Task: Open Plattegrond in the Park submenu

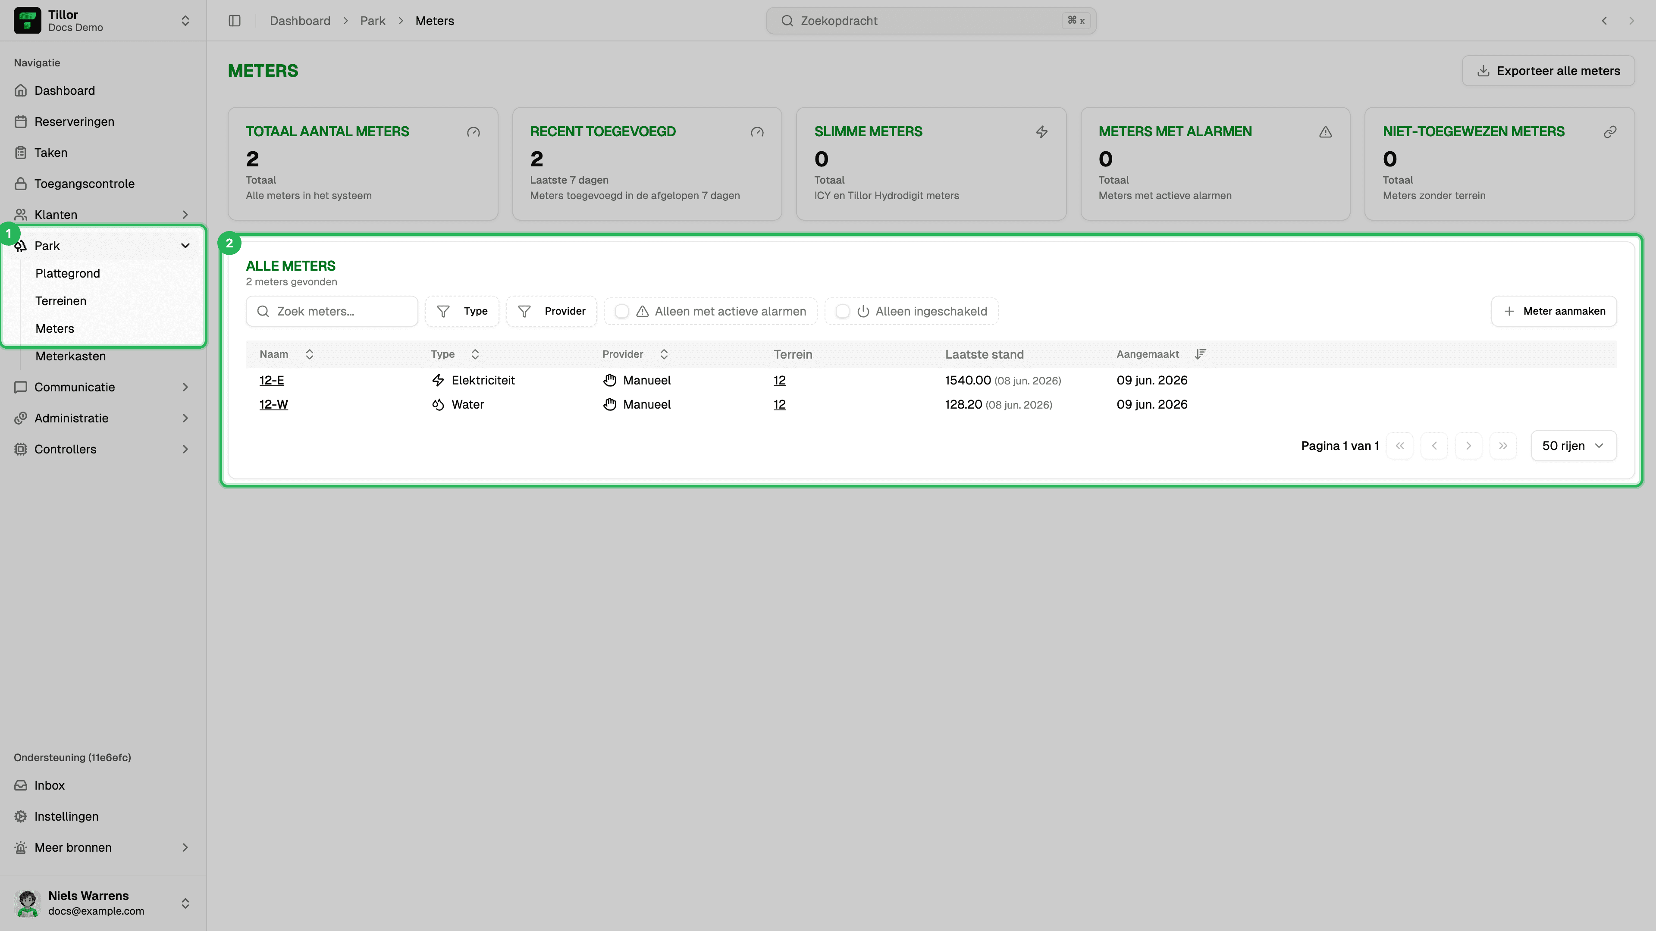Action: pos(68,273)
